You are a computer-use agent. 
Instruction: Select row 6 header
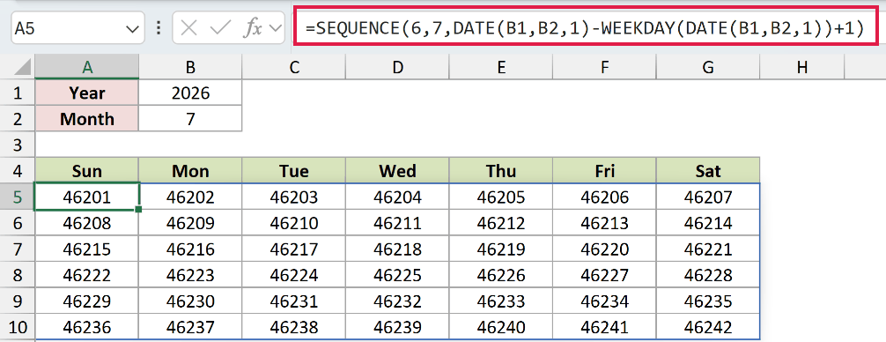click(17, 223)
